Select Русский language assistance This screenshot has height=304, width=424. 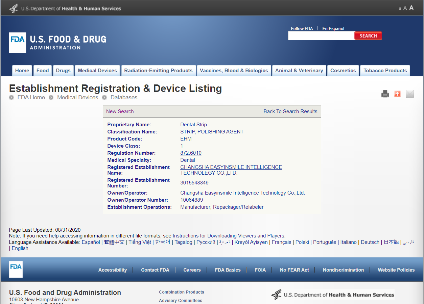206,242
